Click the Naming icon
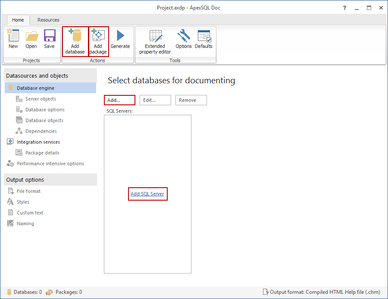This screenshot has width=388, height=299. 10,223
